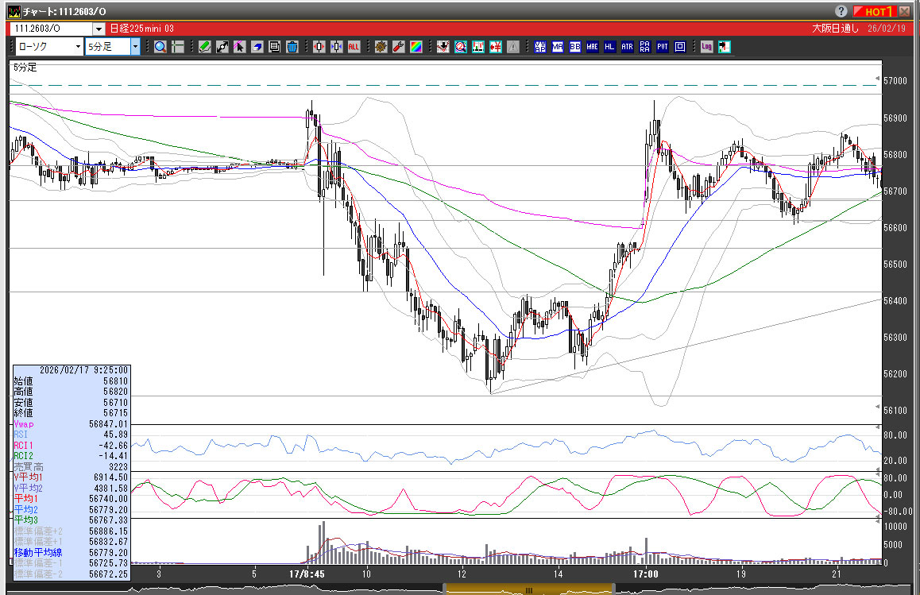The height and width of the screenshot is (595, 920).
Task: Click the question mark help icon
Action: 841,11
